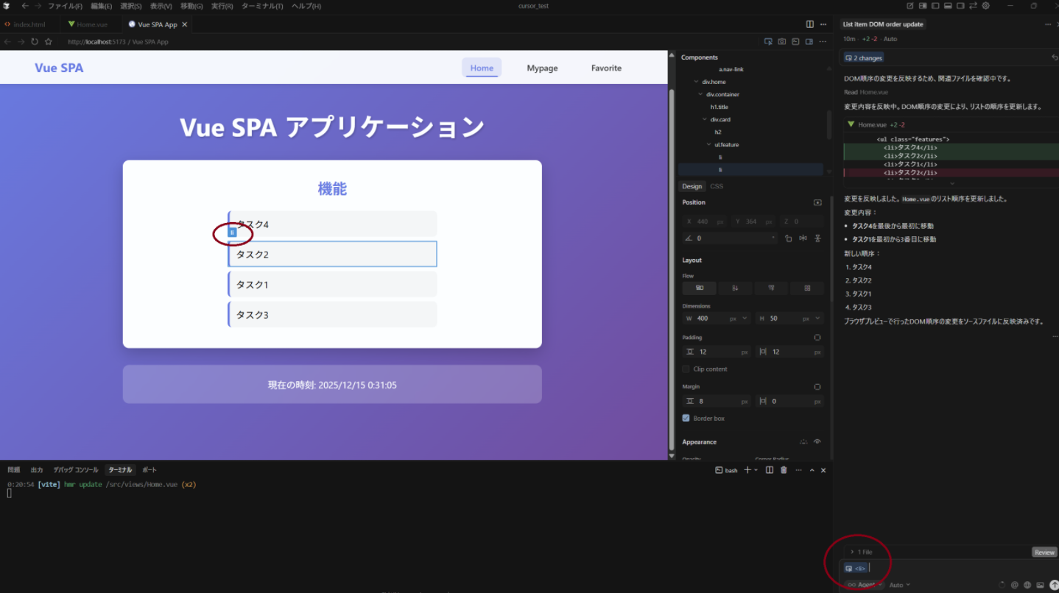Switch to the index.html editor tab

click(29, 24)
